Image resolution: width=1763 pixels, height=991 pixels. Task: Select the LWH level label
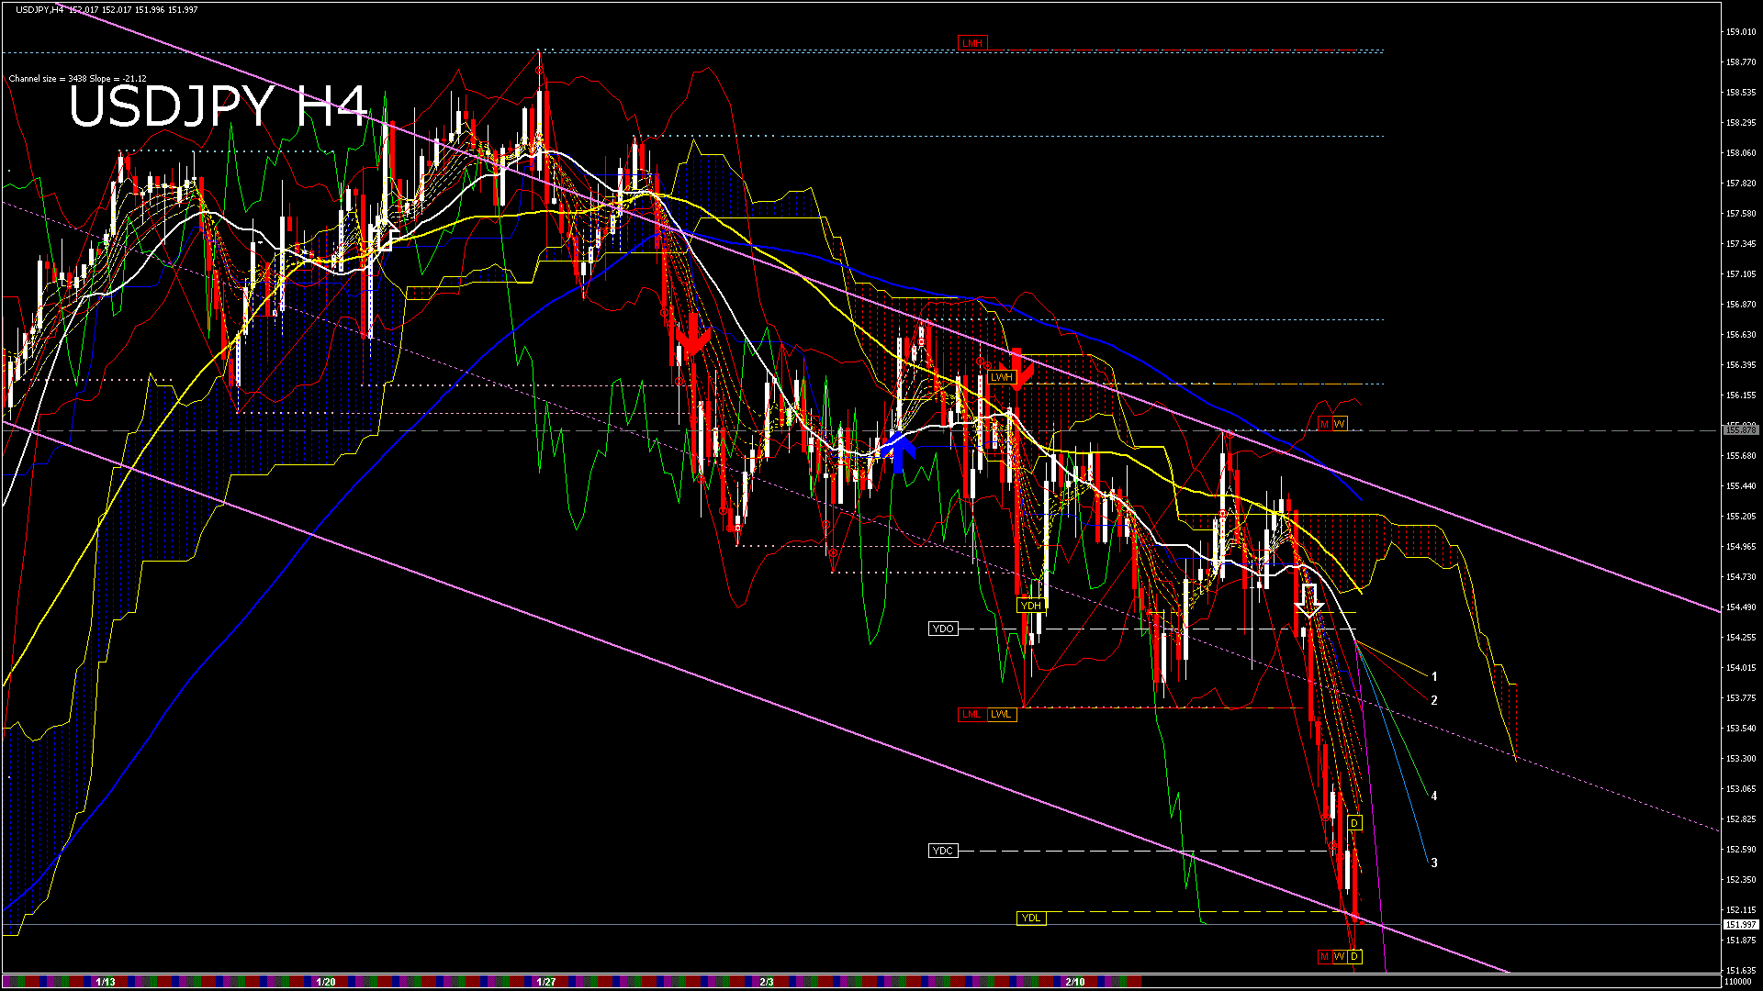click(x=1001, y=377)
